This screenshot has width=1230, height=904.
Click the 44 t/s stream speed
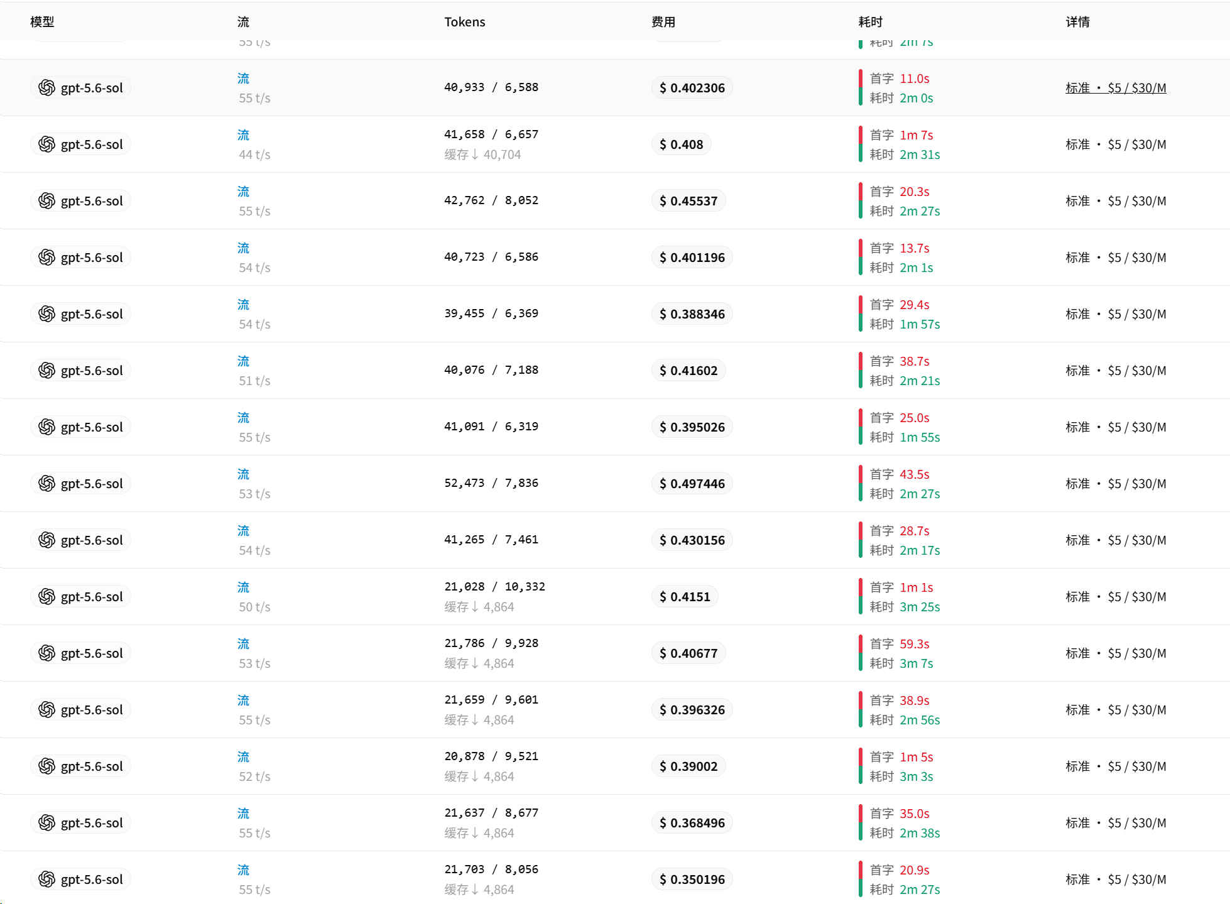tap(254, 155)
